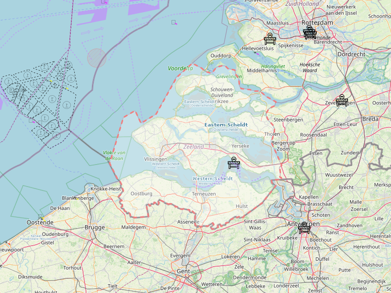Click the Breda city label
Image resolution: width=391 pixels, height=293 pixels.
pyautogui.click(x=370, y=119)
